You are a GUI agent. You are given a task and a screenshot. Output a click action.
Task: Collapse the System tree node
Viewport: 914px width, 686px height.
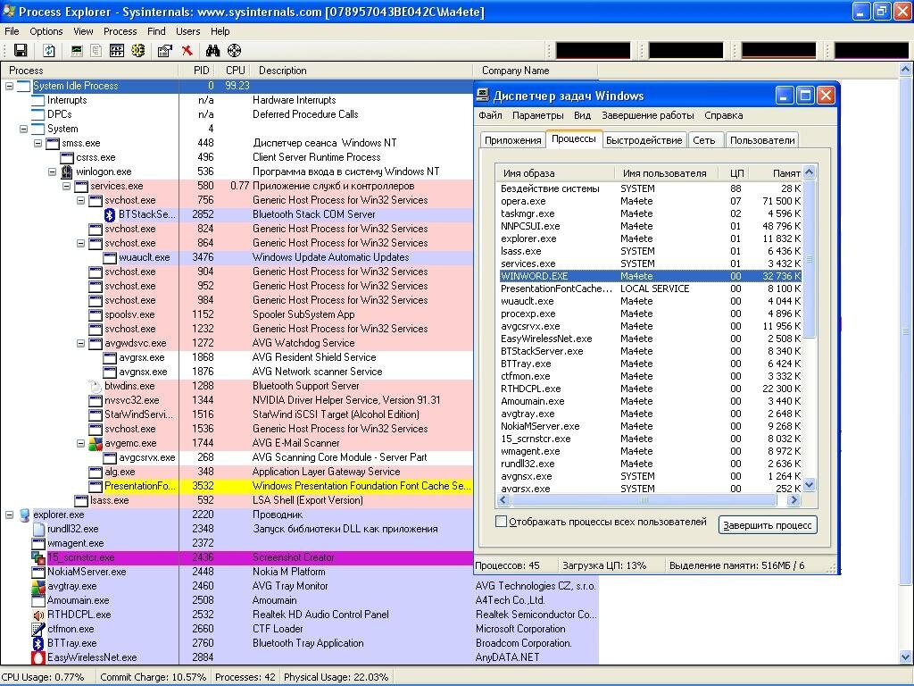[x=24, y=129]
